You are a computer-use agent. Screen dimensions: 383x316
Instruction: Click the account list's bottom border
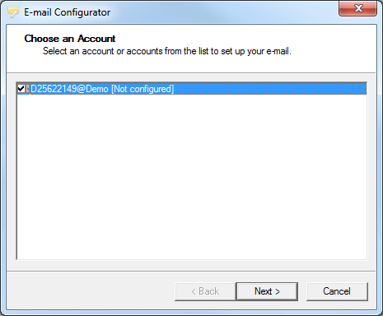pyautogui.click(x=192, y=259)
